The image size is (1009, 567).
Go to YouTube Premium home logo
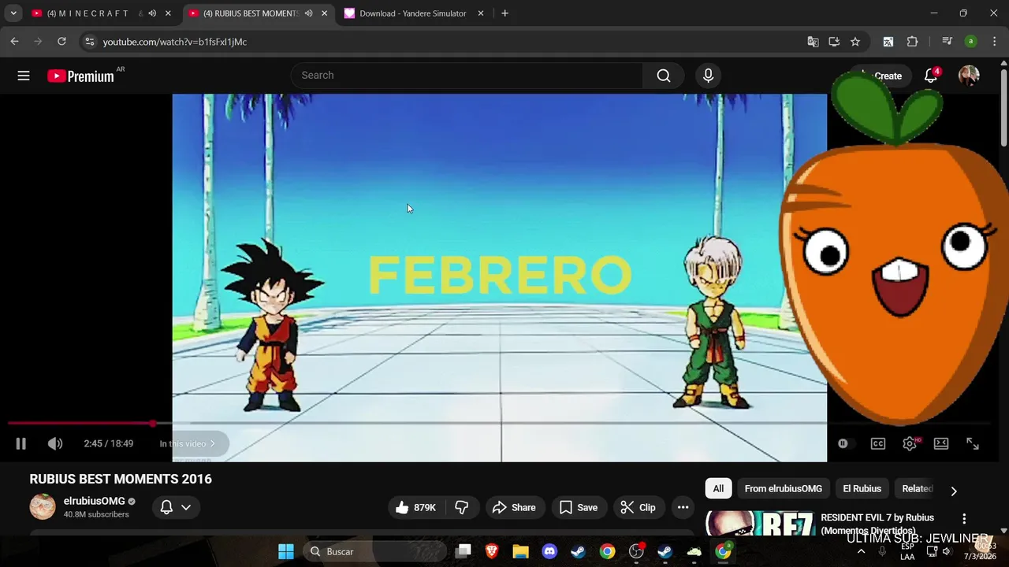point(81,76)
